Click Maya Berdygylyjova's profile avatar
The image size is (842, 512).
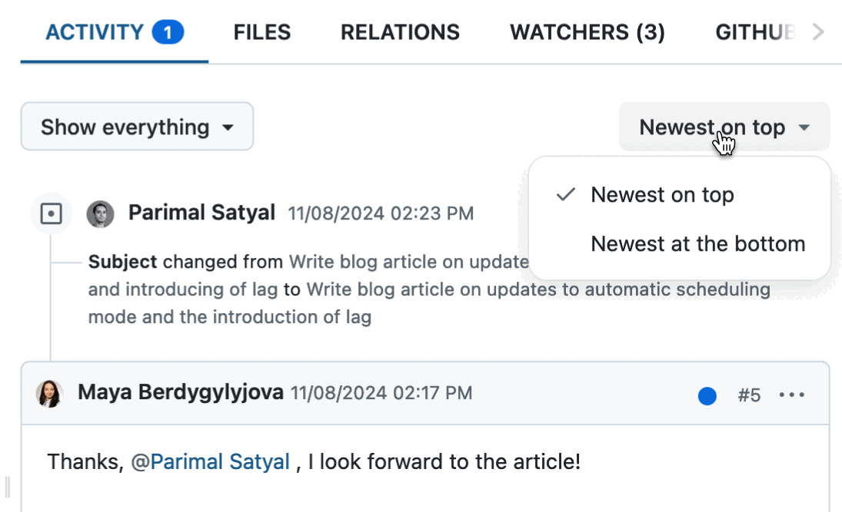coord(50,392)
